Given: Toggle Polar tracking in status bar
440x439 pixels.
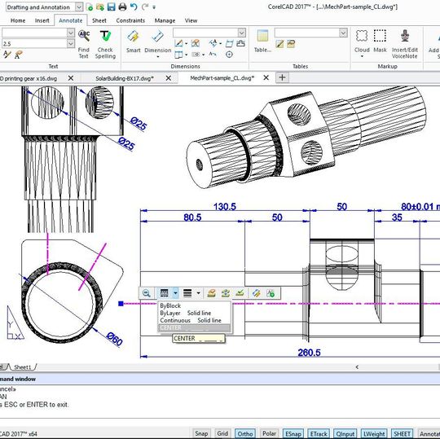Looking at the screenshot, I should click(x=269, y=433).
